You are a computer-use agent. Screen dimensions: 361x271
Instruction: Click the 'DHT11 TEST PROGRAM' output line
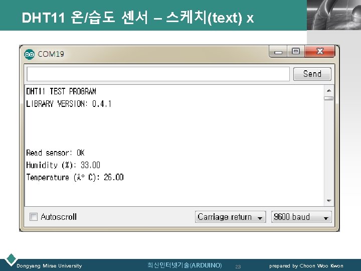click(x=61, y=91)
